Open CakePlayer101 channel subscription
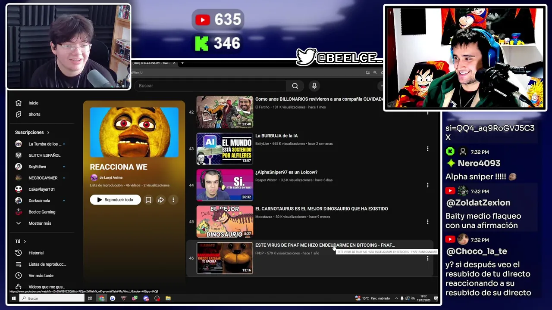This screenshot has width=552, height=310. pyautogui.click(x=41, y=189)
